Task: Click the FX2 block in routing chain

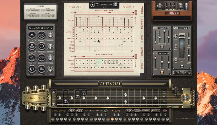Action: (182, 73)
